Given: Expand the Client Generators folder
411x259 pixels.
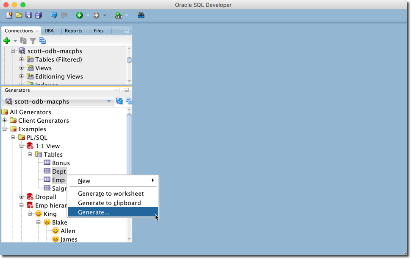Looking at the screenshot, I should tap(5, 121).
